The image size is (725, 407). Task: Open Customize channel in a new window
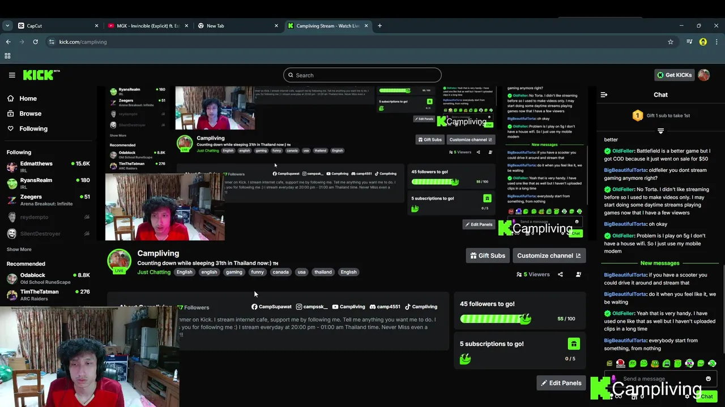click(x=549, y=256)
